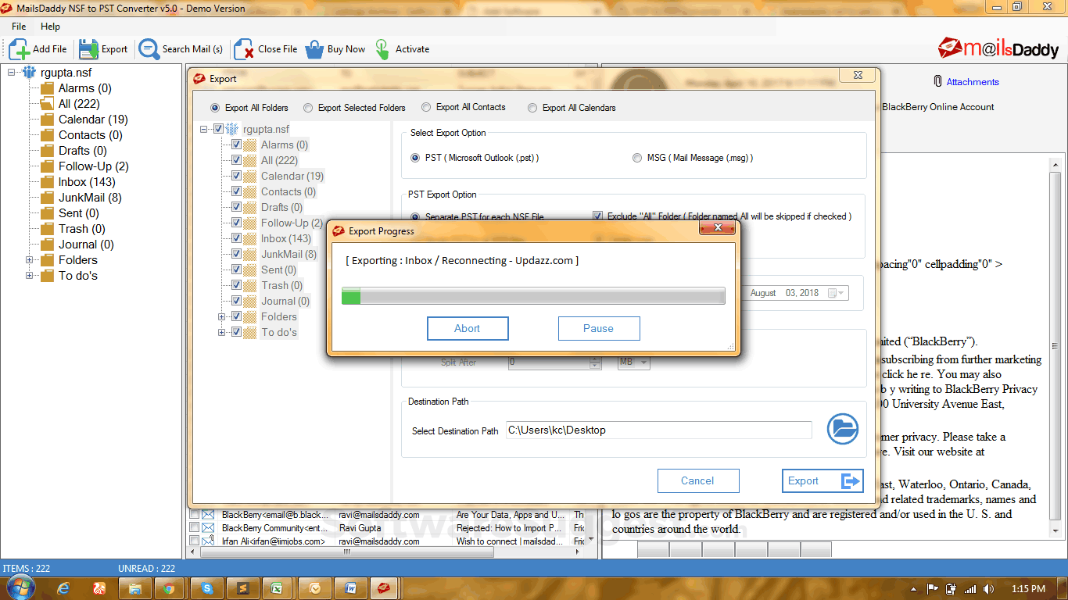Click the export progress bar
The height and width of the screenshot is (600, 1068).
pos(533,296)
